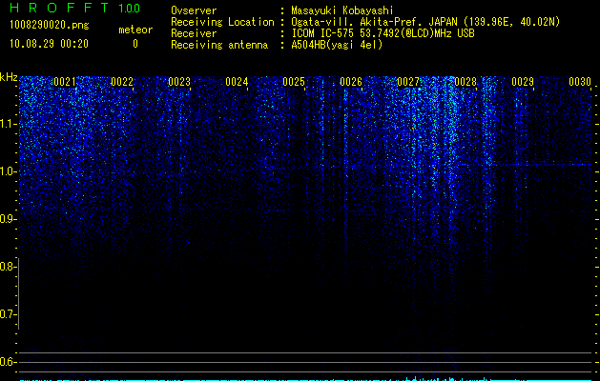Image resolution: width=600 pixels, height=381 pixels.
Task: Click the date stamp 10.08.29 00:20
Action: pyautogui.click(x=49, y=44)
